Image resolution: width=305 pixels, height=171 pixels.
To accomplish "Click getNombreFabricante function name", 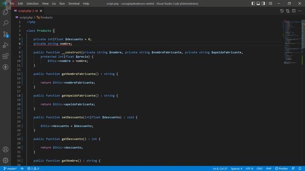I will [x=78, y=74].
